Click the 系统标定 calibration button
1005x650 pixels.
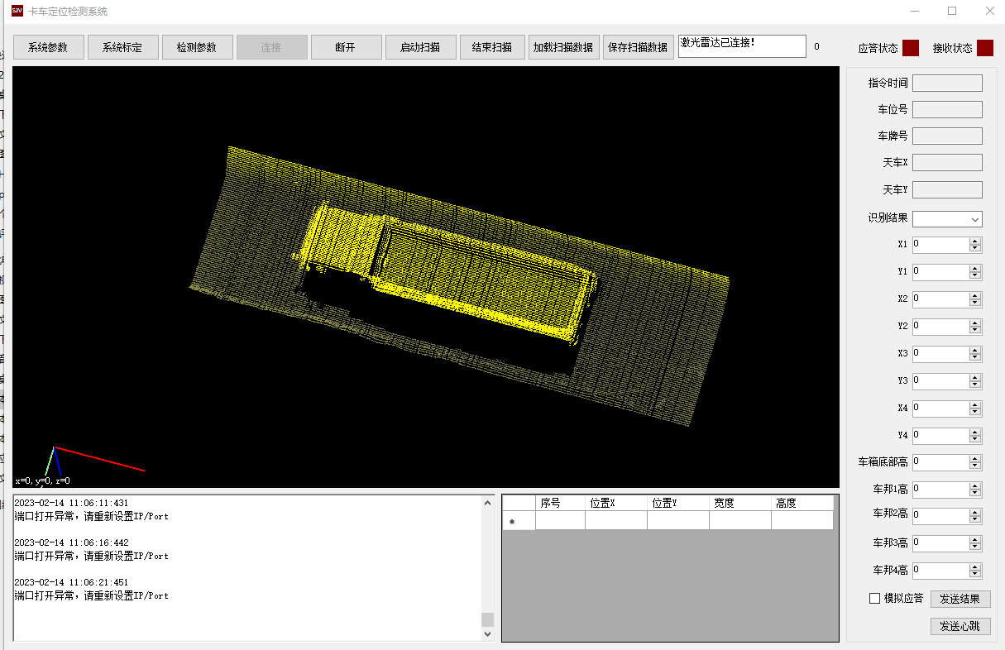(x=122, y=47)
